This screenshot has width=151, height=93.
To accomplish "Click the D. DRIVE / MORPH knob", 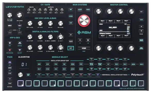I will 50,37.
